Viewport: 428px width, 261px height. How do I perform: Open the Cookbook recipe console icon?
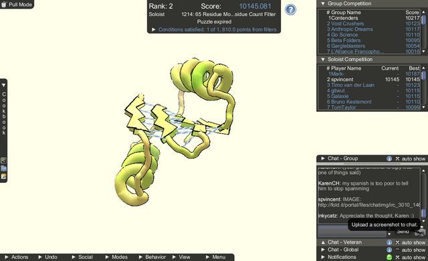(x=3, y=160)
